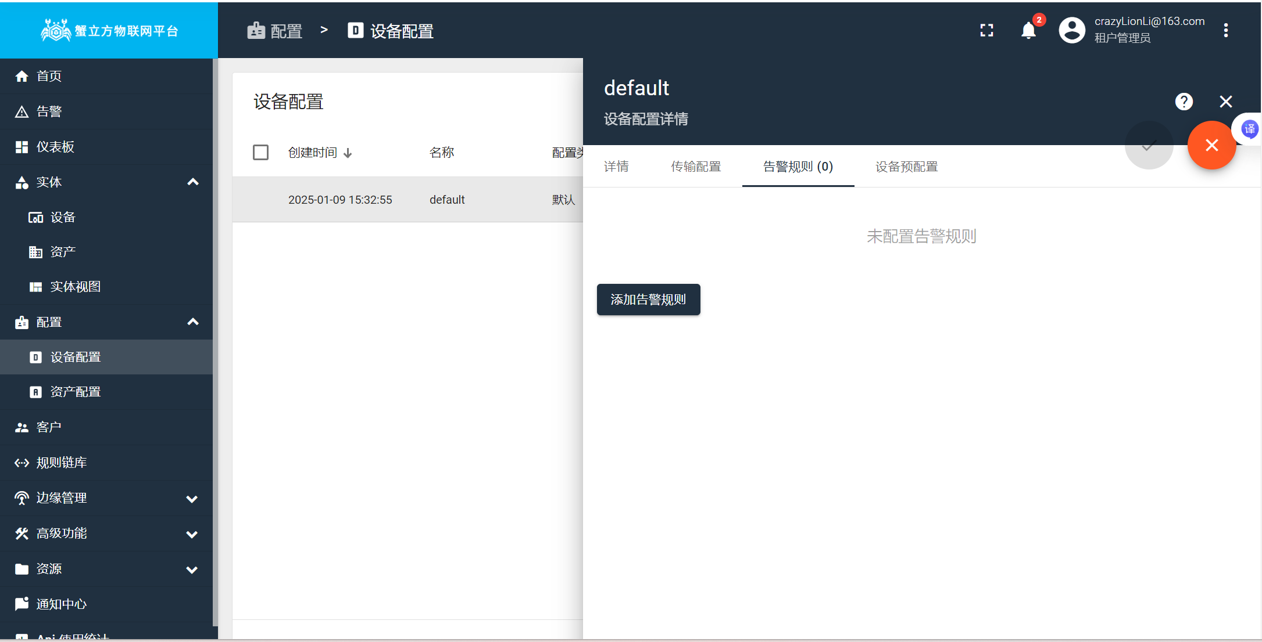Click the 规则链库 arrows icon

tap(22, 463)
